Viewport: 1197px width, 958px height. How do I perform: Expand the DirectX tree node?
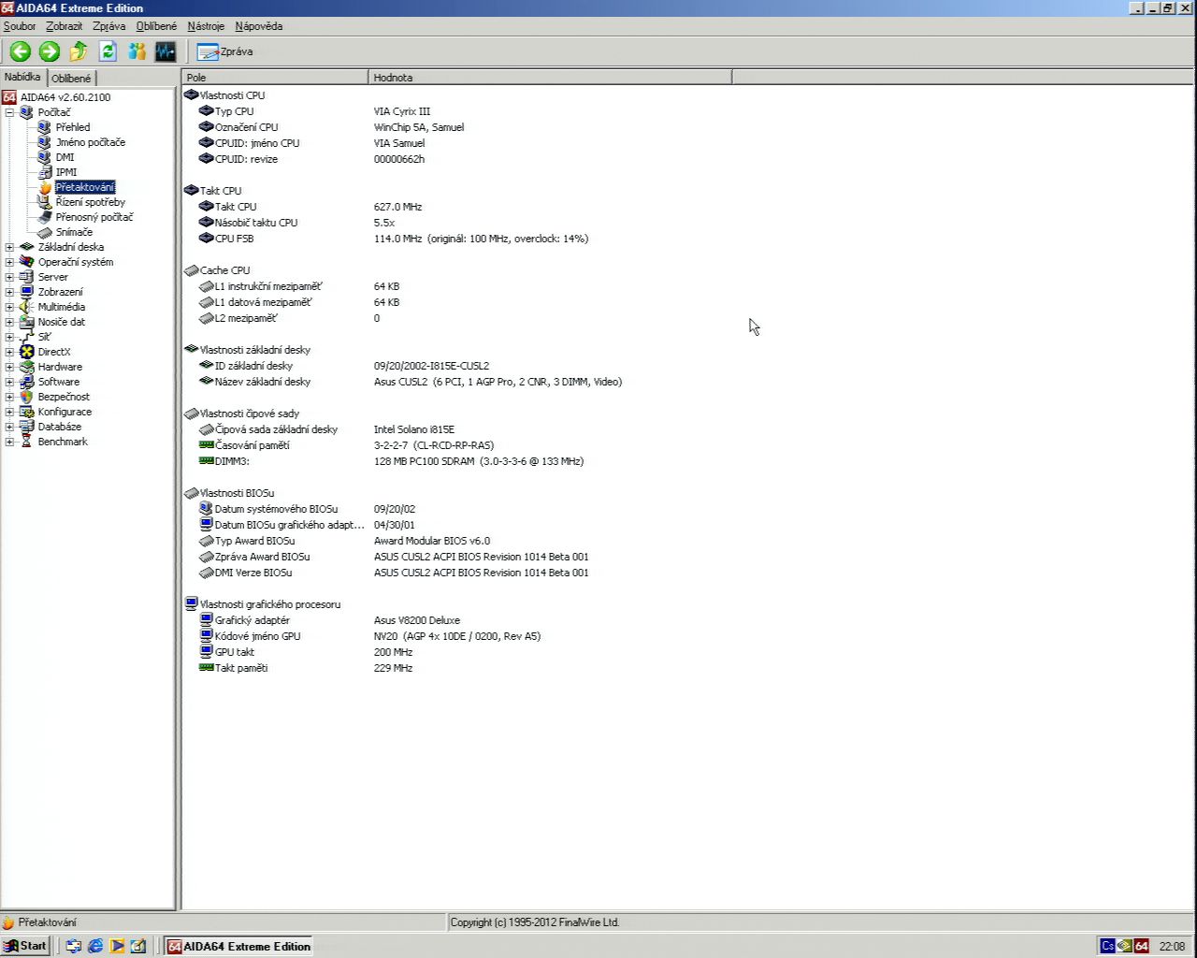pos(9,352)
